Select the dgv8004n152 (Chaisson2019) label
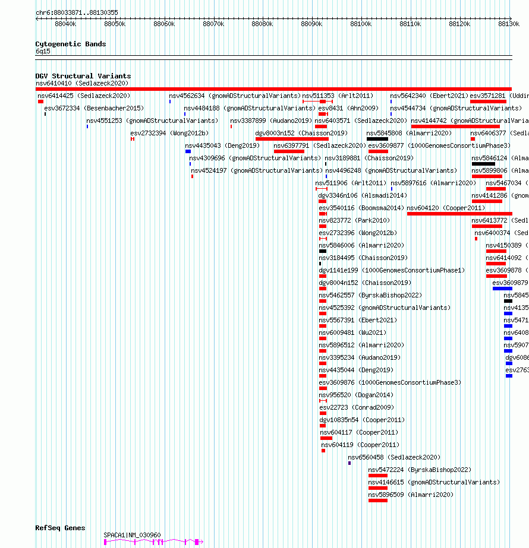Viewport: 529px width, 548px height. pyautogui.click(x=365, y=283)
